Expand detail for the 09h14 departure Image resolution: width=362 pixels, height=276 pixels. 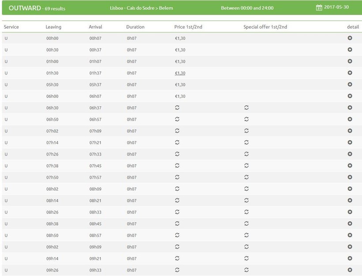point(350,258)
